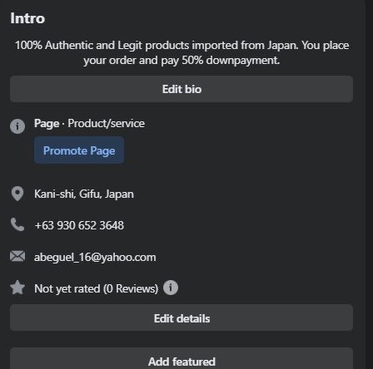
Task: Click the Intro heading
Action: [27, 18]
